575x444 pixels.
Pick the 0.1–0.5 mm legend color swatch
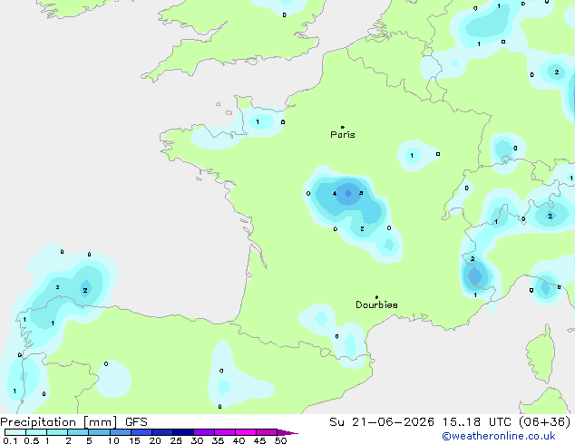(x=15, y=432)
